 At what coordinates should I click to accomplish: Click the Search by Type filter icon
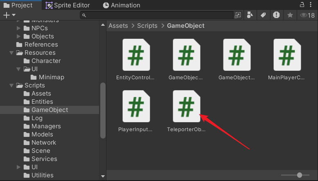pos(250,15)
